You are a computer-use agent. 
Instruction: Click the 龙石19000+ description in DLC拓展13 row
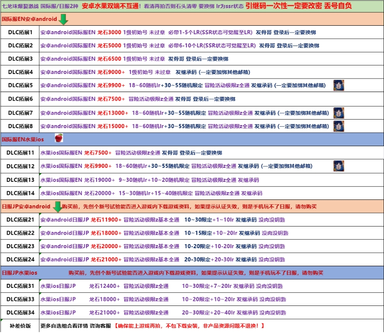[99, 180]
